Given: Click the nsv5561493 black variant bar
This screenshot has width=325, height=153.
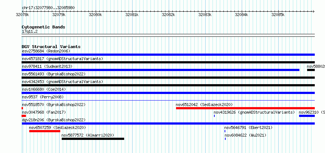Looking at the screenshot, I should [x=168, y=78].
